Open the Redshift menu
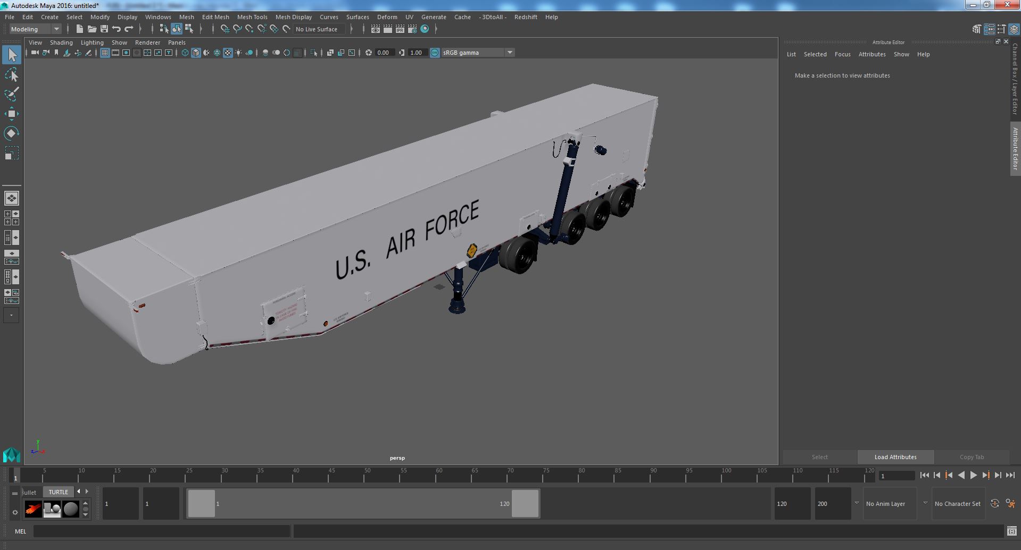Screen dimensions: 1021x550 coord(526,17)
